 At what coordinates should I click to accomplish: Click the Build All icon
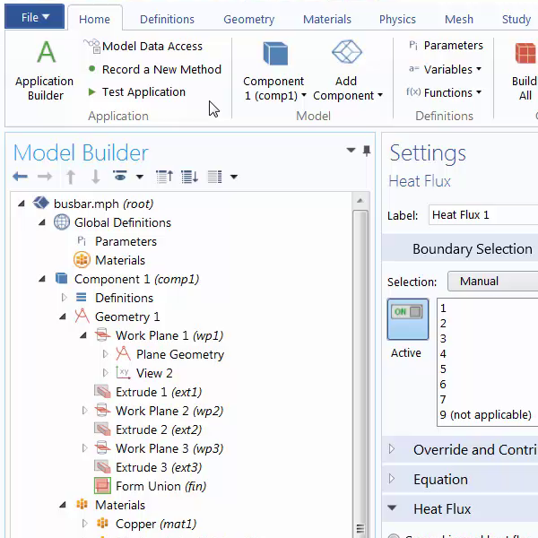point(525,54)
